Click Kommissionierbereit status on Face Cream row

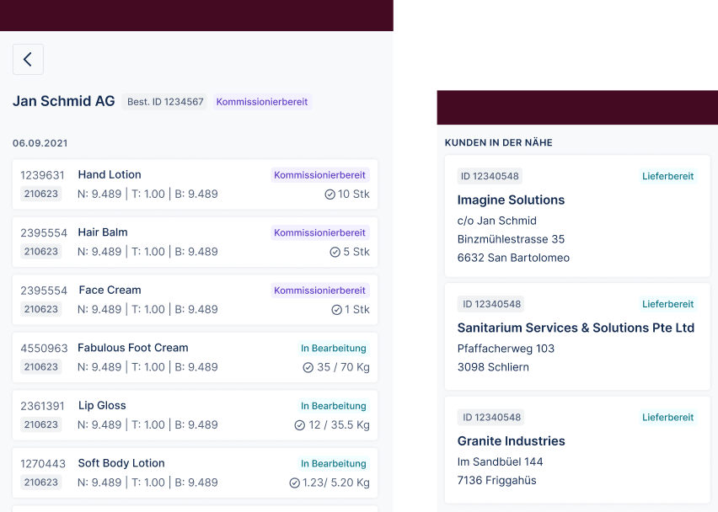tap(319, 290)
